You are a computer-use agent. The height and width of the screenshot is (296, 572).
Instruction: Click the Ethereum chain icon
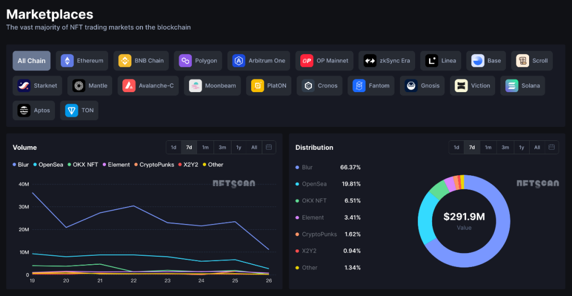[67, 60]
